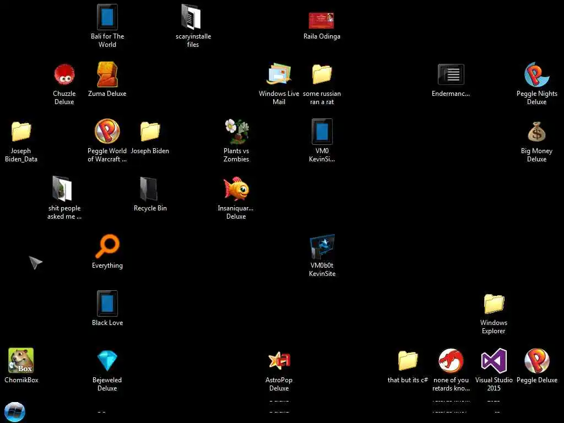This screenshot has width=564, height=423.
Task: Open the Bali for The World icon
Action: pos(107,17)
